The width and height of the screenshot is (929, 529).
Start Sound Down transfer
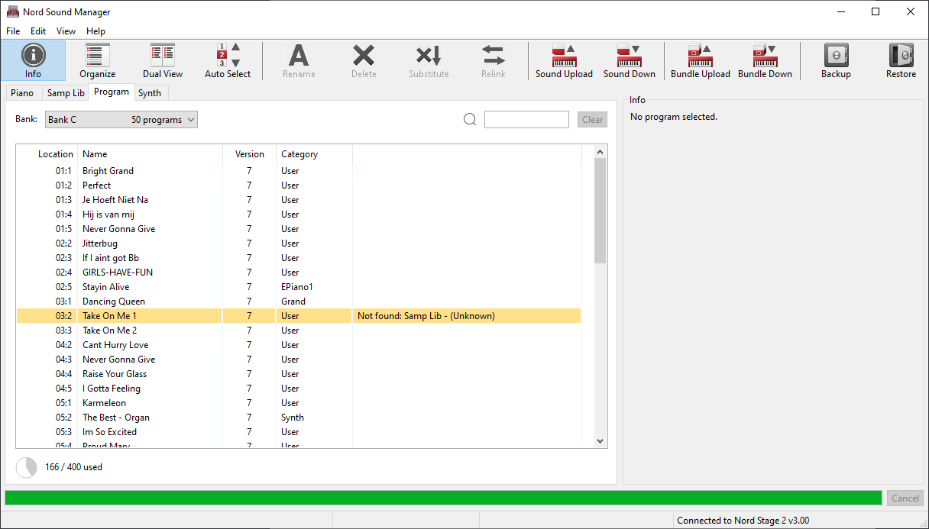pos(630,60)
